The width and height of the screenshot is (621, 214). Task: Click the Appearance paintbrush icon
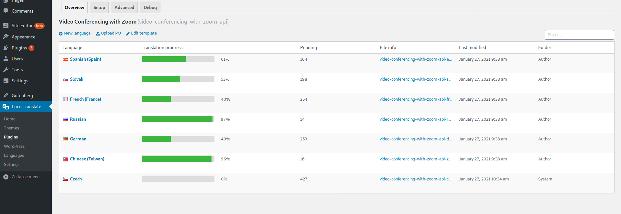6,37
